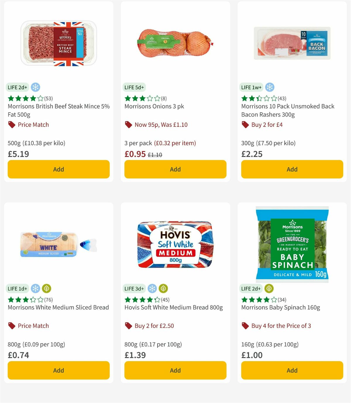The height and width of the screenshot is (403, 351).
Task: Click the red offer tag icon near Onions price
Action: coord(128,124)
